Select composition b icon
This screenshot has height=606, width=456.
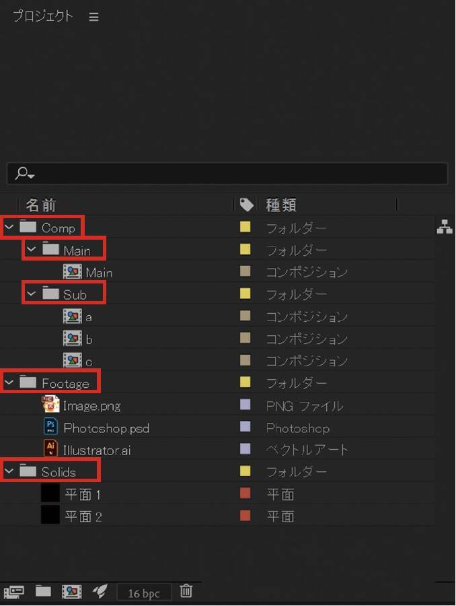pos(72,339)
